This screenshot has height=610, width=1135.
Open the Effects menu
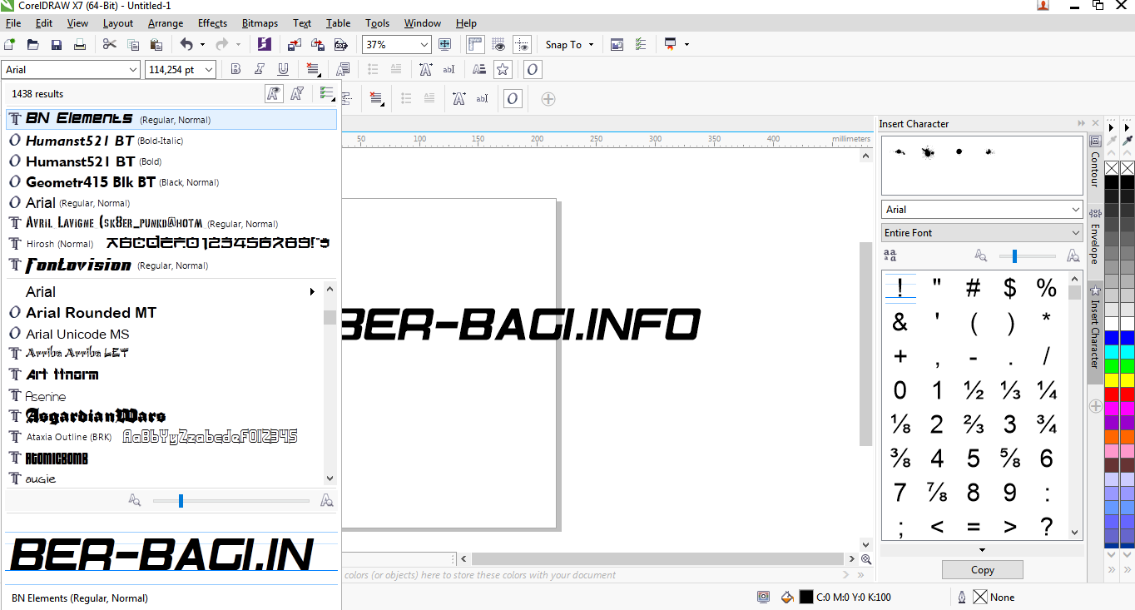pos(213,23)
